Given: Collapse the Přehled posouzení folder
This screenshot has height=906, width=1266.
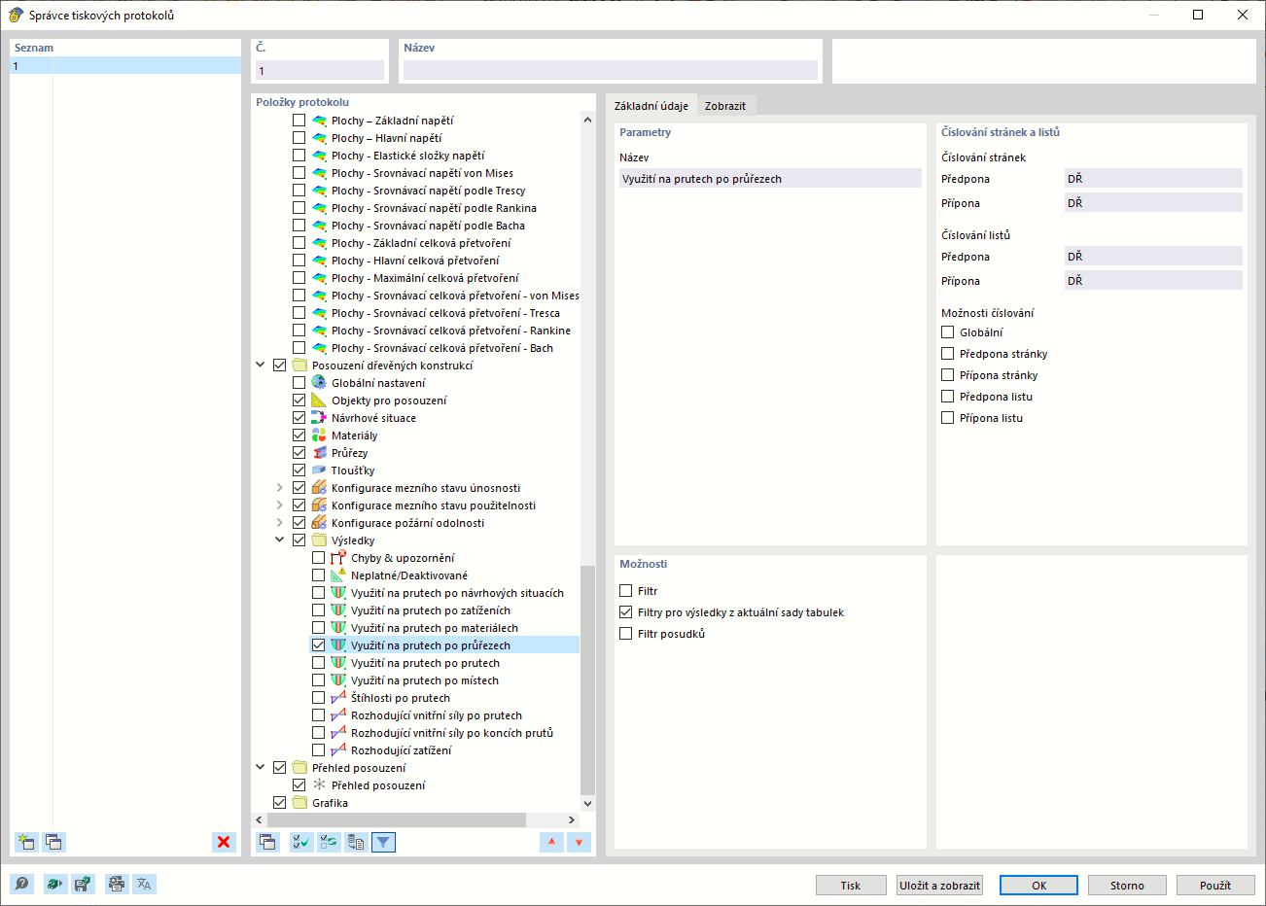Looking at the screenshot, I should pyautogui.click(x=261, y=768).
